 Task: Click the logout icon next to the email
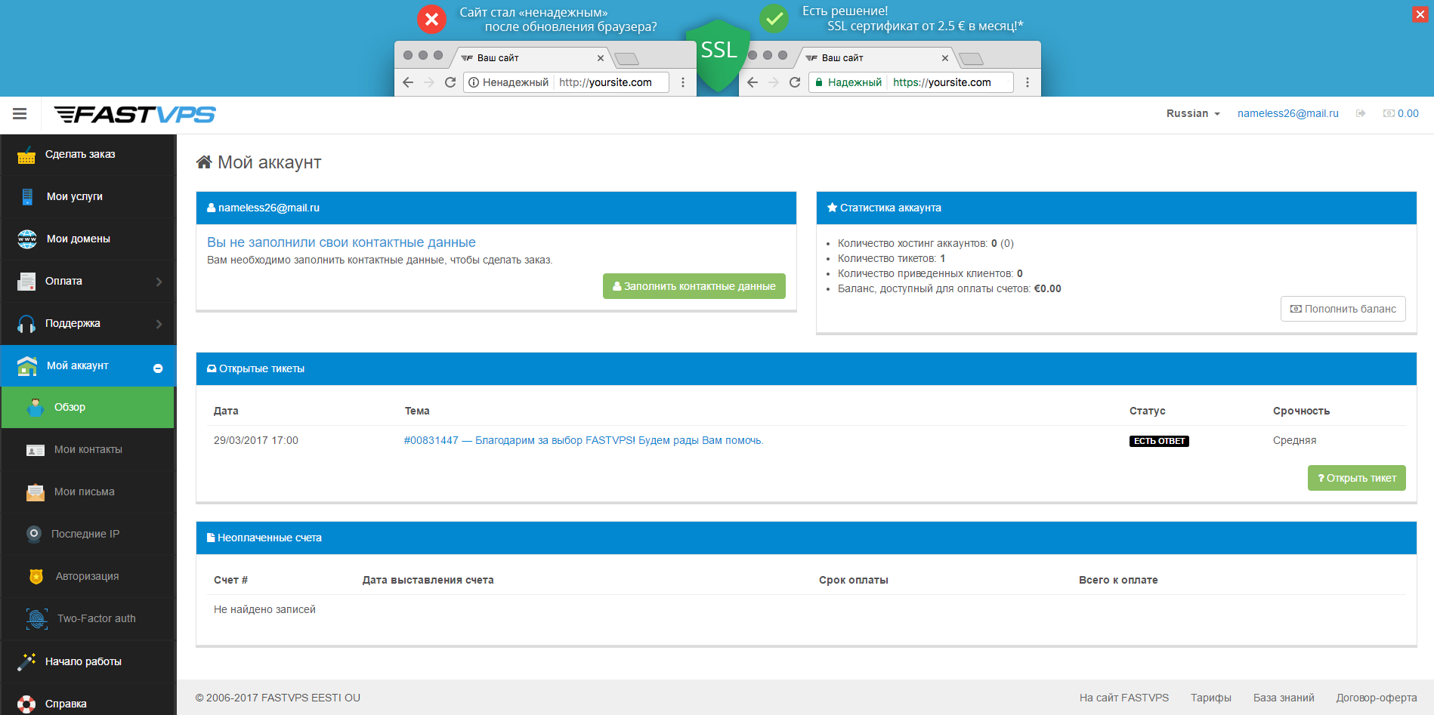tap(1361, 113)
